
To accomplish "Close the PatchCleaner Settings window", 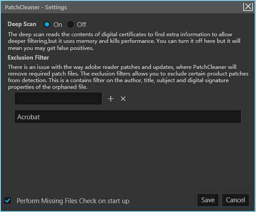I will [x=248, y=7].
